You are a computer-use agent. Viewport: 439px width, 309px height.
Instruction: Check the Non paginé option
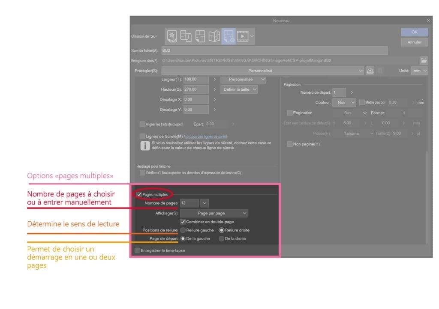point(289,144)
